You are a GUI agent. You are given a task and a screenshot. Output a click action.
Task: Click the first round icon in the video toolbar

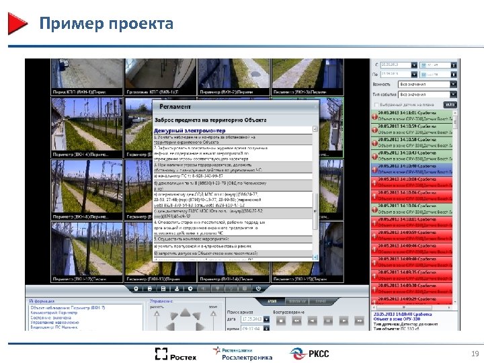136,288
